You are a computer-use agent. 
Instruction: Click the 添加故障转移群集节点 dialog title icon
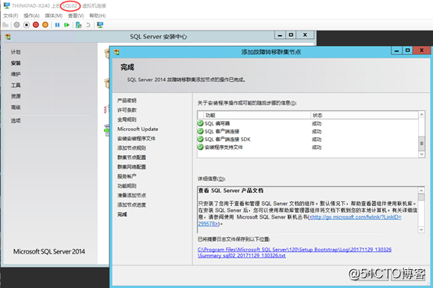point(116,52)
